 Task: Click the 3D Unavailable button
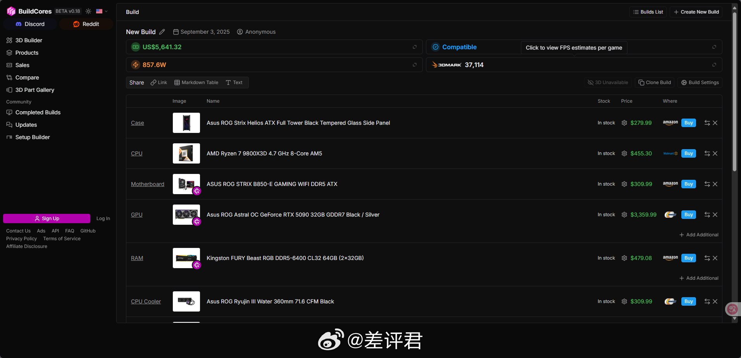pos(608,83)
